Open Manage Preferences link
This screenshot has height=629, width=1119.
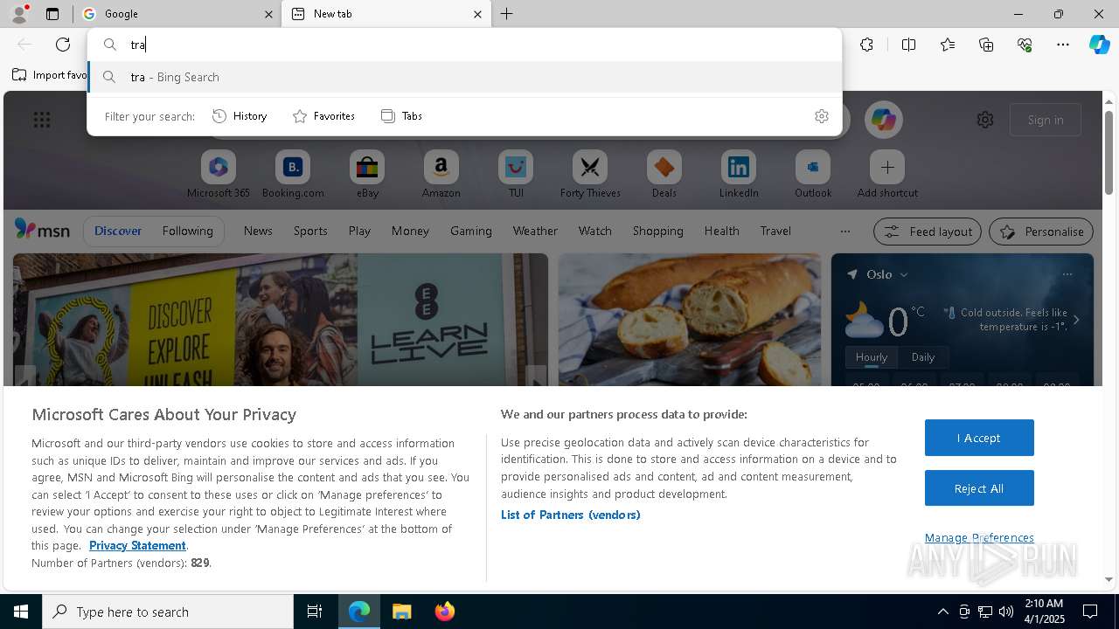point(979,537)
